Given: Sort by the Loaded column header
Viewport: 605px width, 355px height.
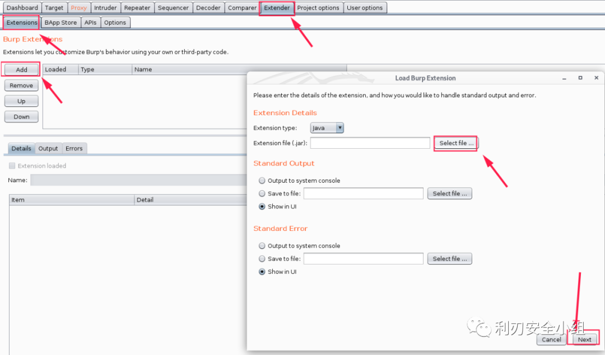Looking at the screenshot, I should tap(61, 69).
